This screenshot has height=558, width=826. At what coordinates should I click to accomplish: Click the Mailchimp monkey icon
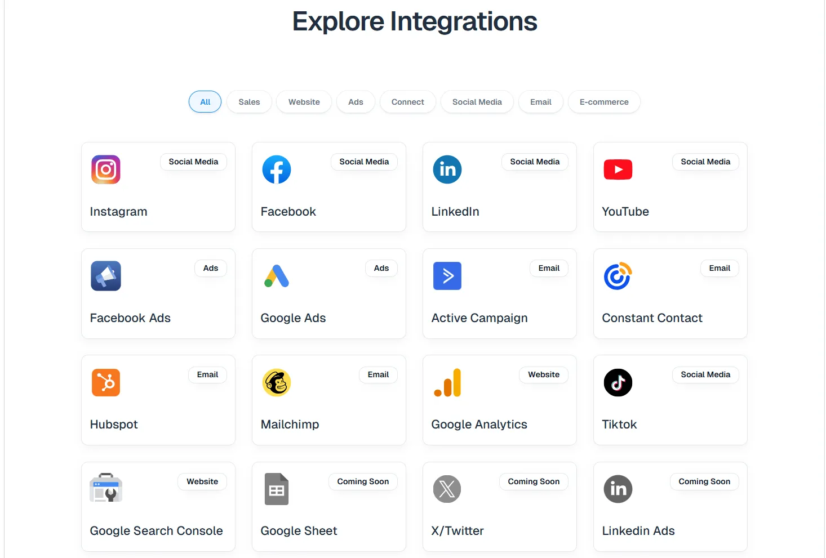[277, 382]
